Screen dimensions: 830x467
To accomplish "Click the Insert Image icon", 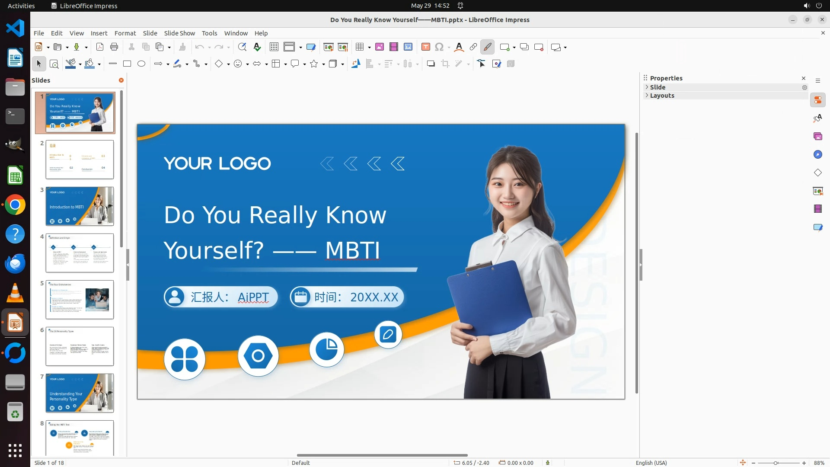I will pos(380,47).
